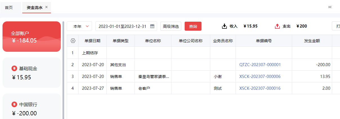The height and width of the screenshot is (119, 340).
Task: Open voucher link XSCK-202307-000016
Action: pyautogui.click(x=260, y=88)
